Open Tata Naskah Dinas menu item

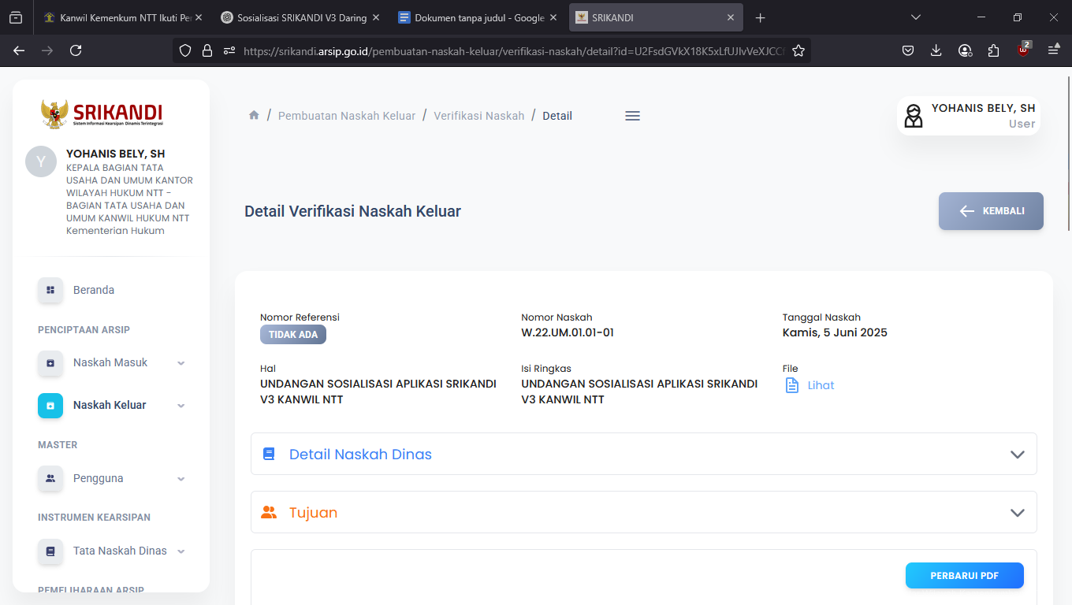[120, 551]
